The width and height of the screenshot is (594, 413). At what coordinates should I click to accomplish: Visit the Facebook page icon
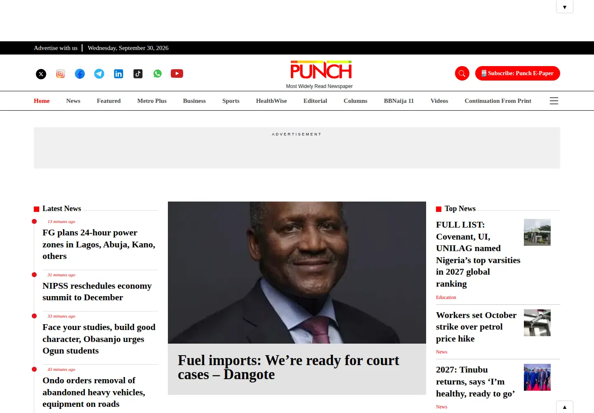click(x=80, y=74)
